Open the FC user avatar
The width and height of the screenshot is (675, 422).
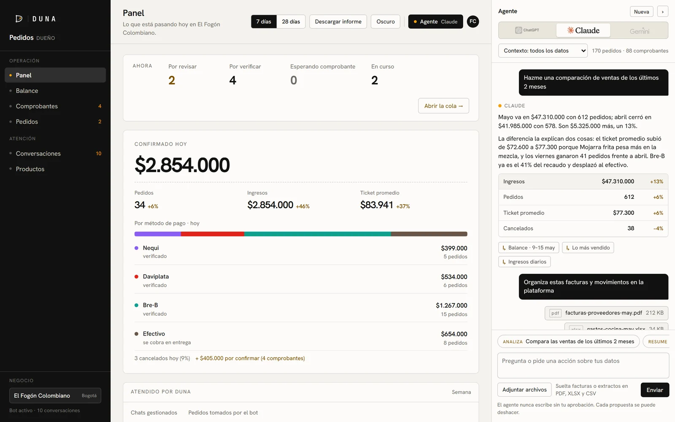[x=473, y=22]
